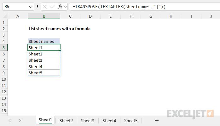Screen dimensions: 220x126
Task: Select row 1 header
Action: 4,23
